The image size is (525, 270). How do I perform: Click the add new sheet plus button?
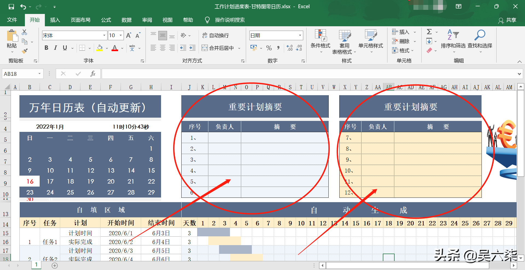click(x=55, y=265)
